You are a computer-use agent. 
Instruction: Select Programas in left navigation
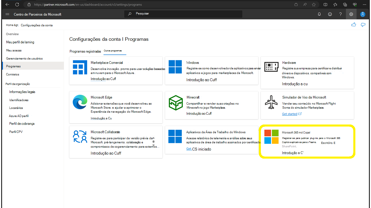tap(32, 66)
